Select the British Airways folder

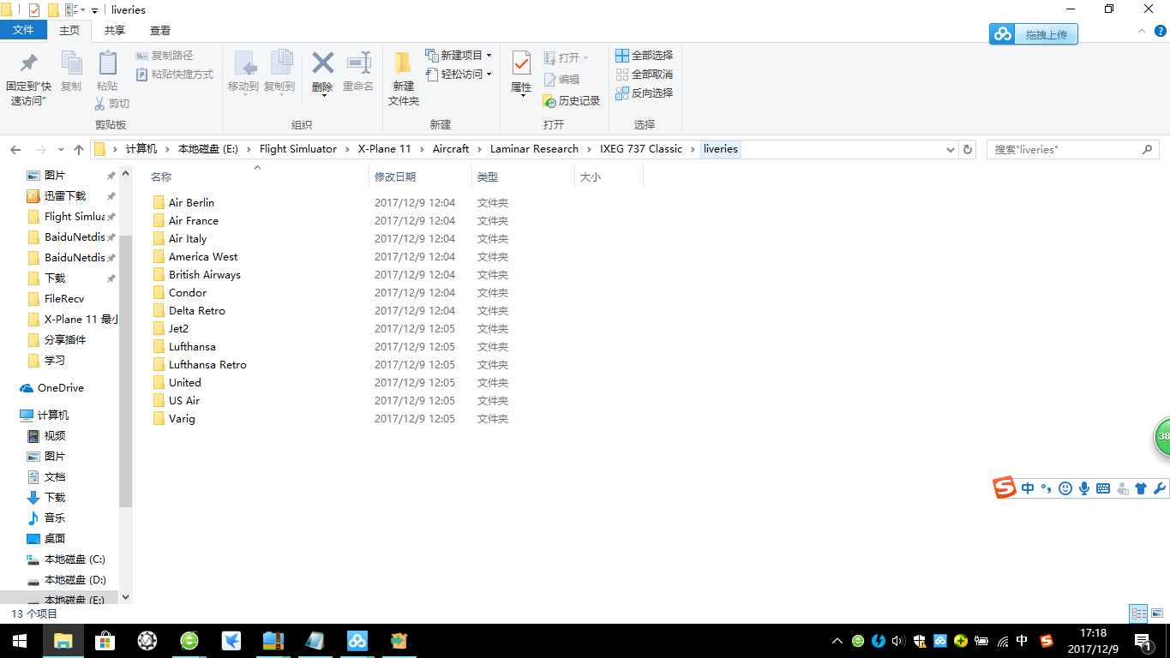tap(204, 275)
